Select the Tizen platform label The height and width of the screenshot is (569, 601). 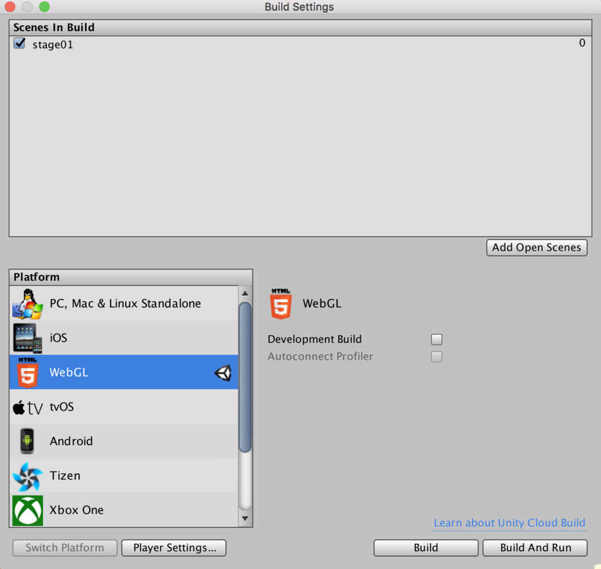point(65,476)
